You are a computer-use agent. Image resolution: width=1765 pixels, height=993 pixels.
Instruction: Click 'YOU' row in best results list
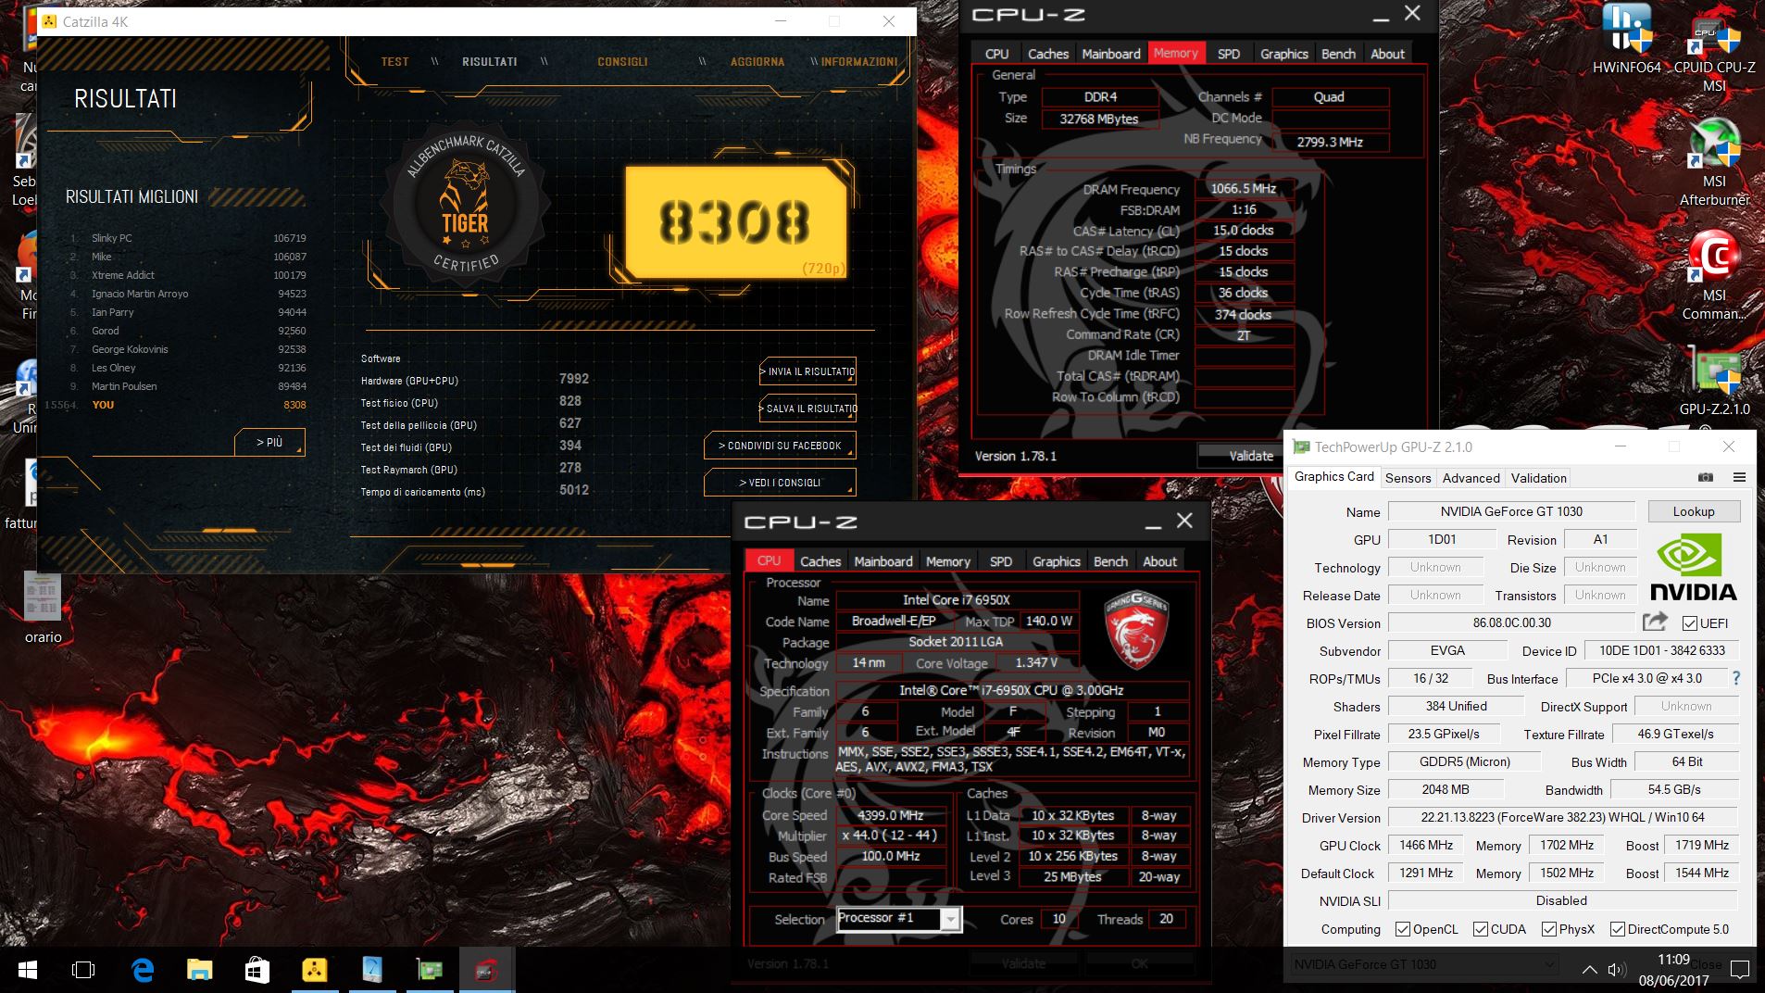coord(176,405)
